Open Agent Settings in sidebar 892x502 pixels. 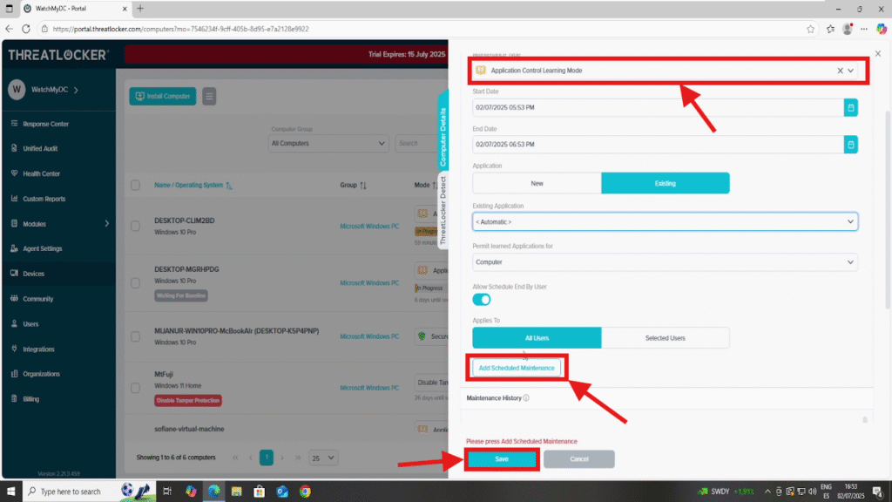pos(42,248)
